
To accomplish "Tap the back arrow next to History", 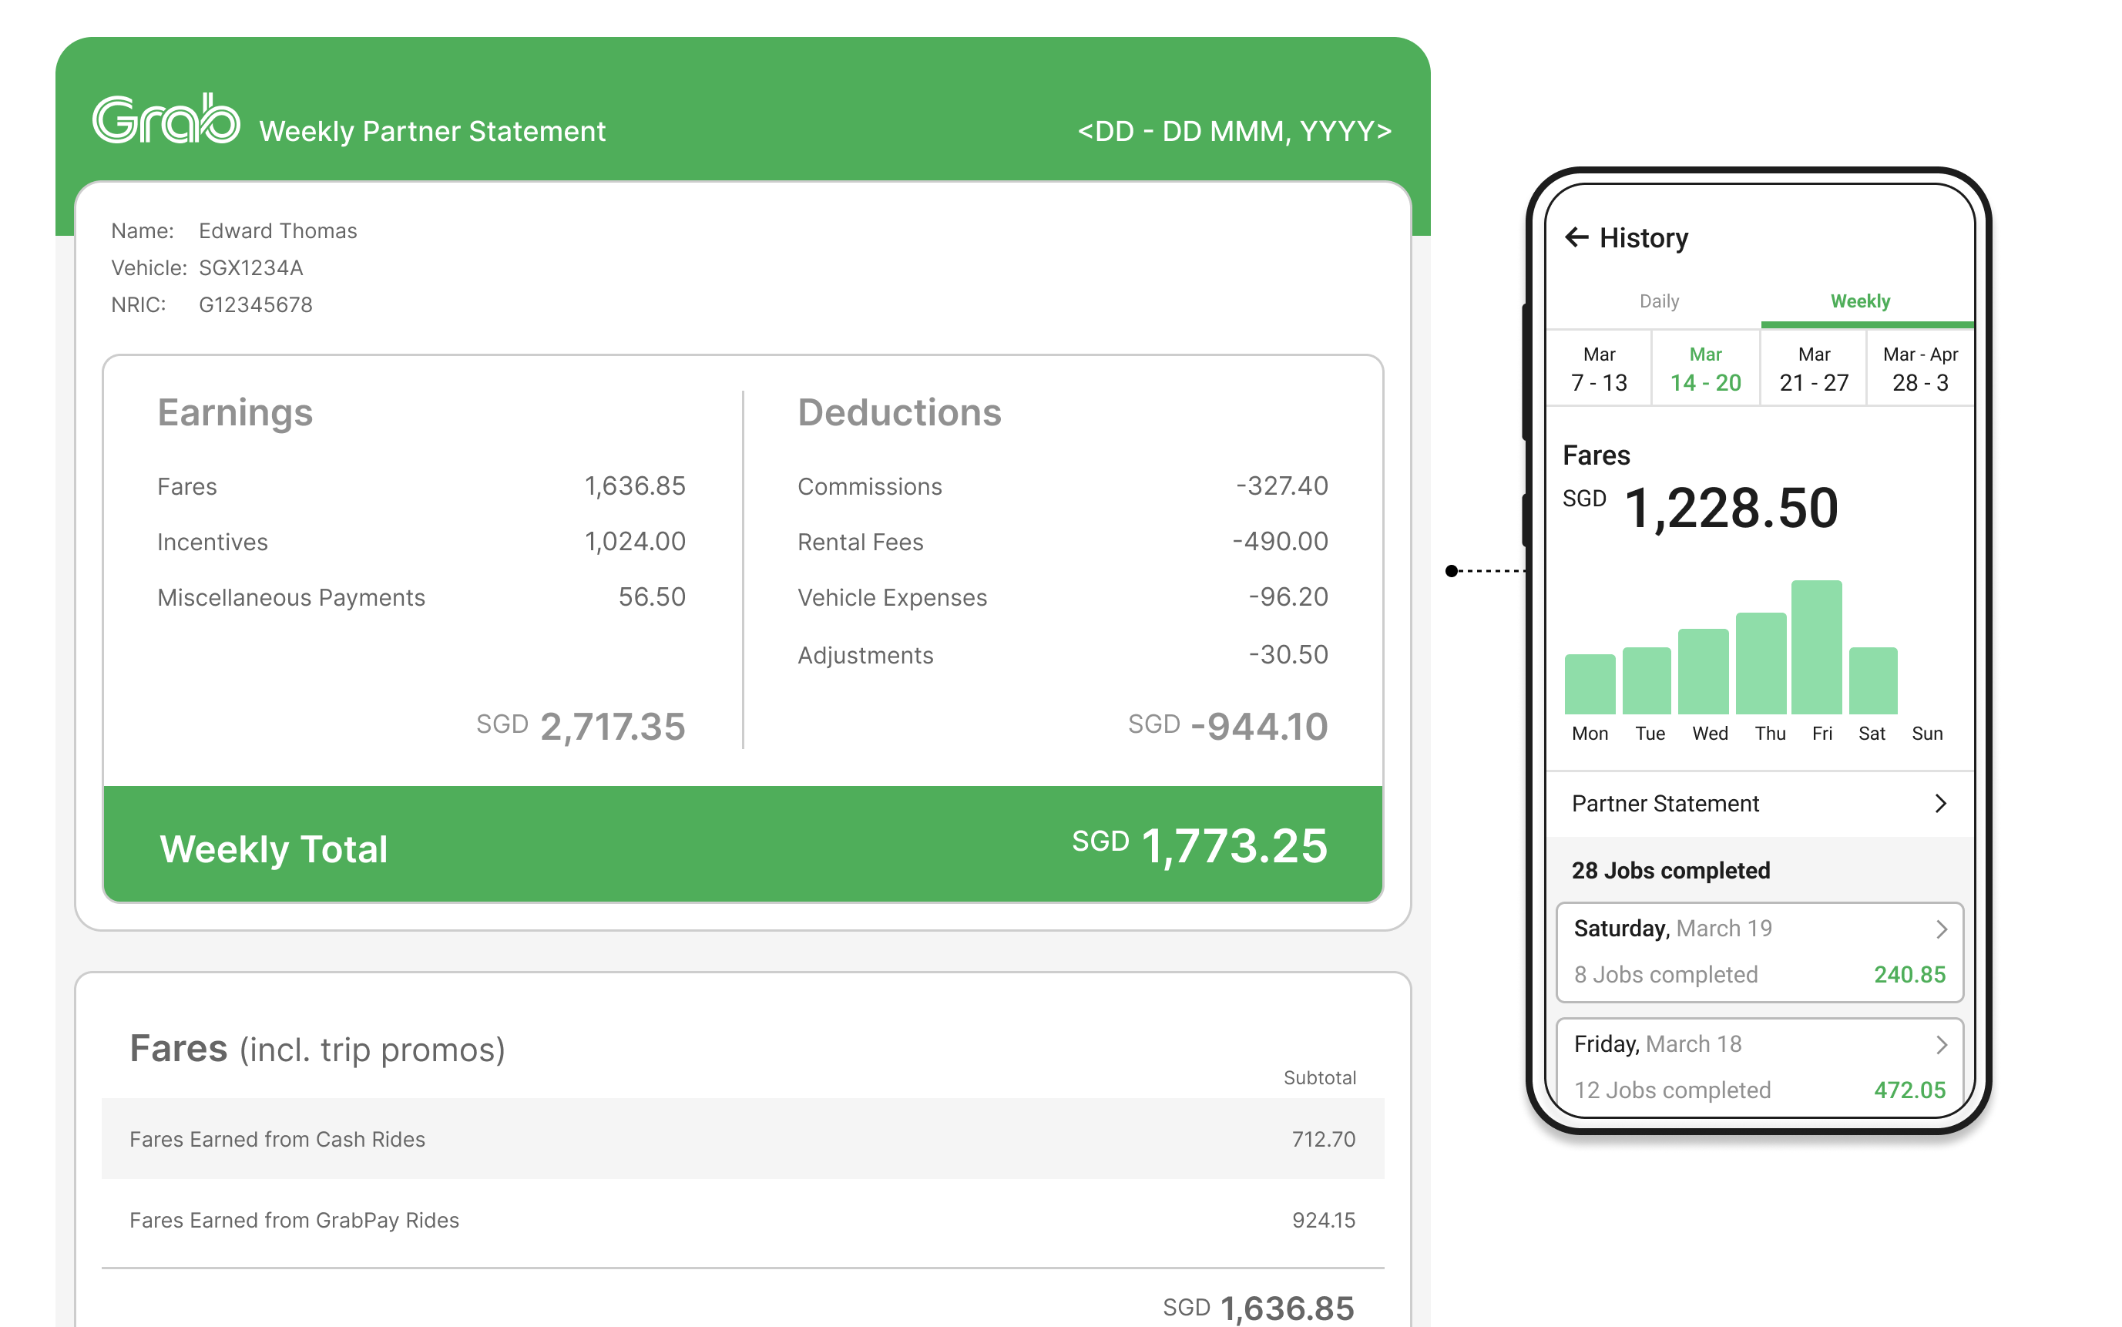I will [x=1576, y=237].
